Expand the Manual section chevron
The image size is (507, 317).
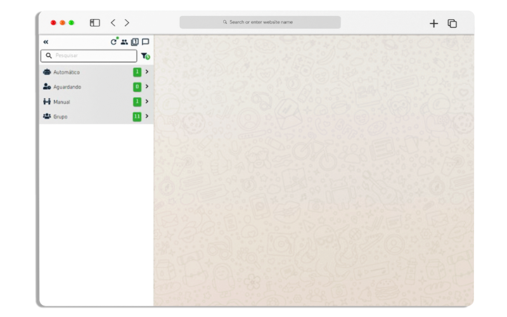(x=147, y=101)
